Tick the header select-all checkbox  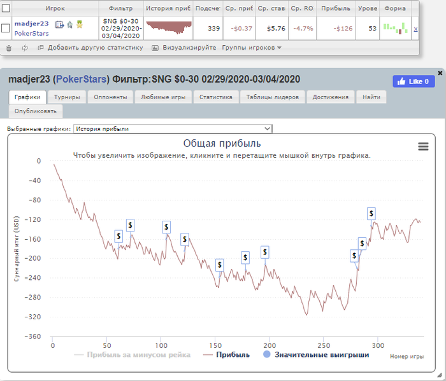6,8
